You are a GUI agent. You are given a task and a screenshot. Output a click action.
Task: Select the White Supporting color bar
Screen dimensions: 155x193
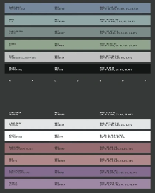pyautogui.click(x=77, y=136)
